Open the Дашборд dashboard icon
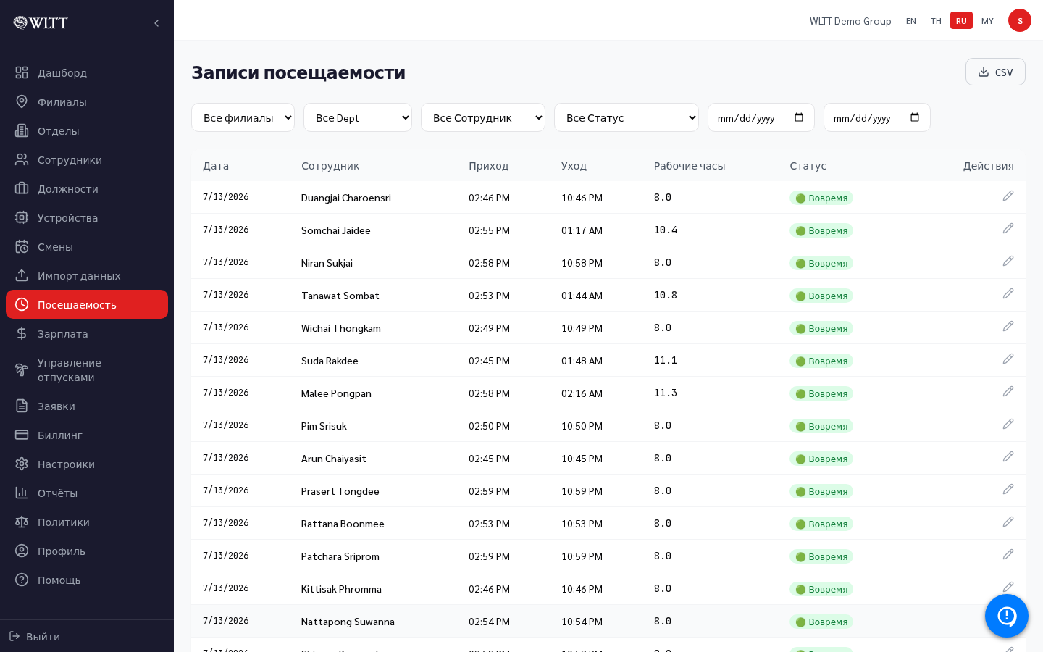 [x=22, y=72]
